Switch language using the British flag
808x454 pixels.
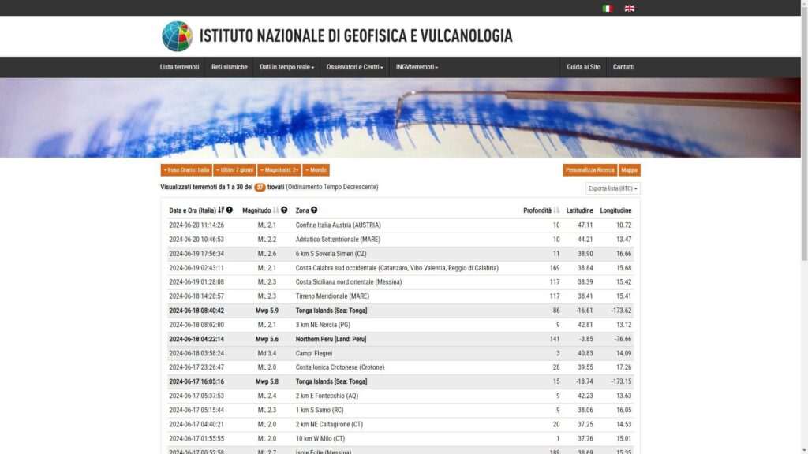pyautogui.click(x=630, y=8)
